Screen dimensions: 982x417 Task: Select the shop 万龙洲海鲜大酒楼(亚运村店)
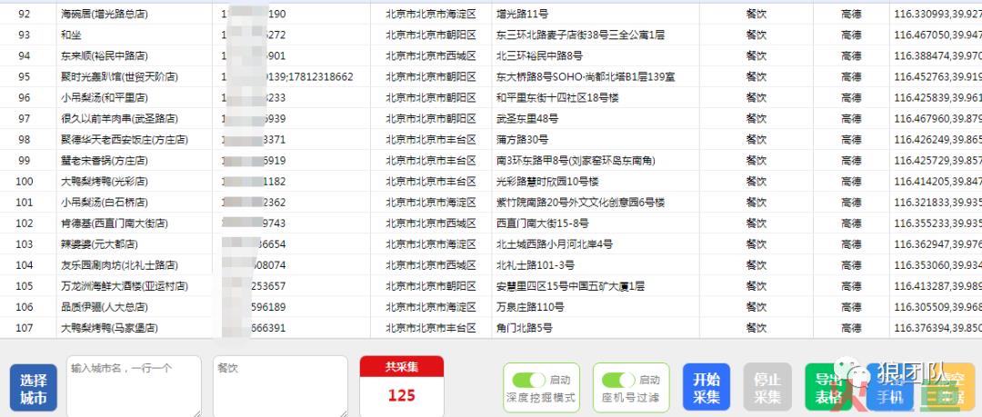(x=124, y=286)
